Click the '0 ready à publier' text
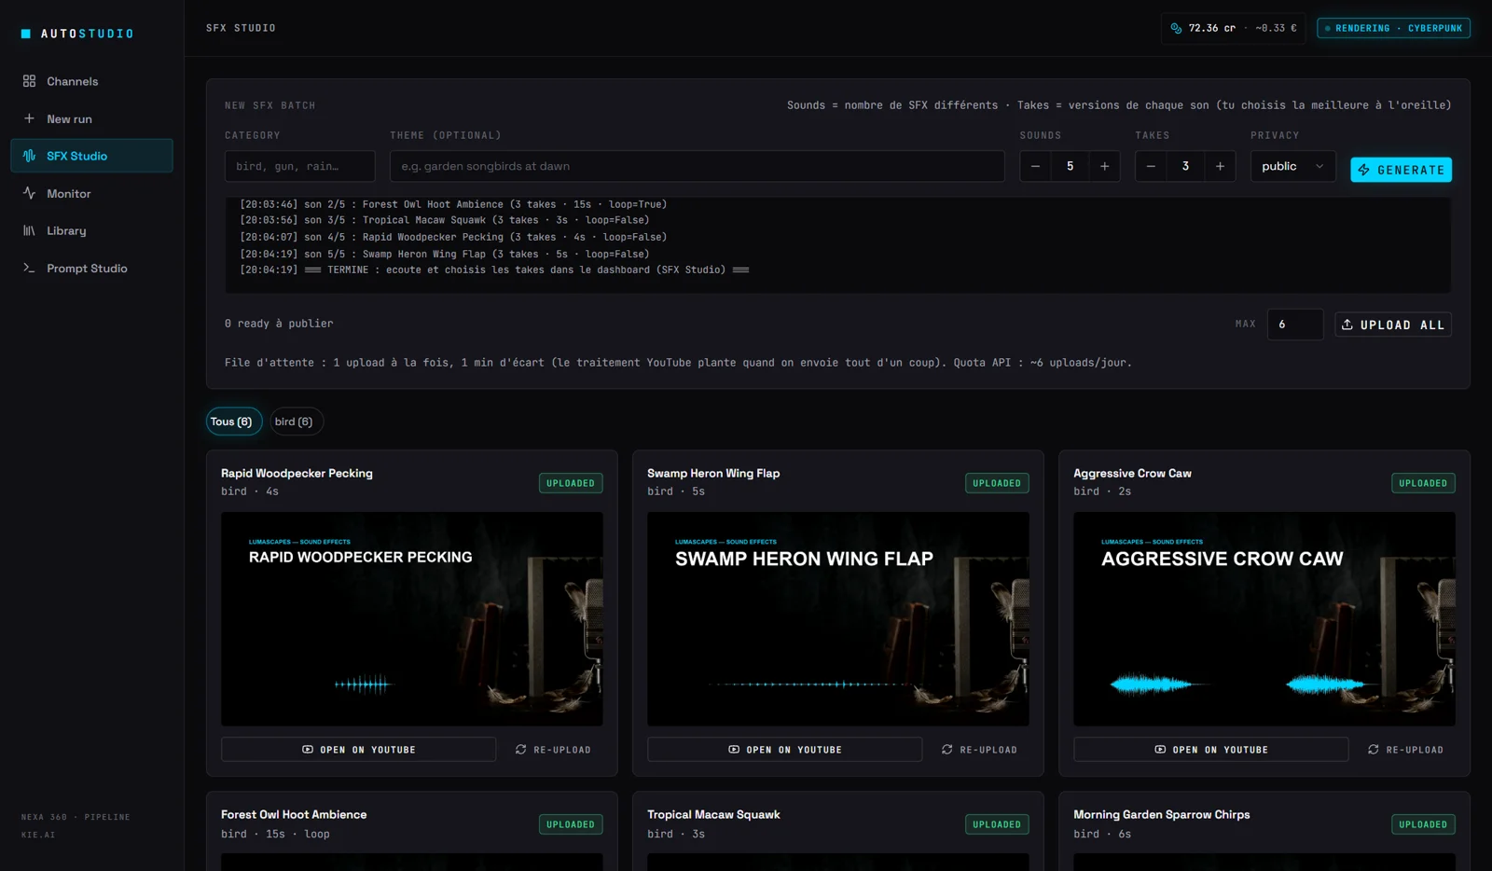Image resolution: width=1492 pixels, height=871 pixels. pos(279,324)
